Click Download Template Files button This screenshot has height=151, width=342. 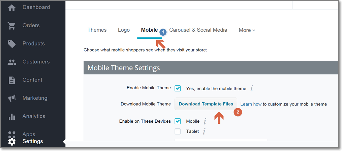pyautogui.click(x=206, y=104)
